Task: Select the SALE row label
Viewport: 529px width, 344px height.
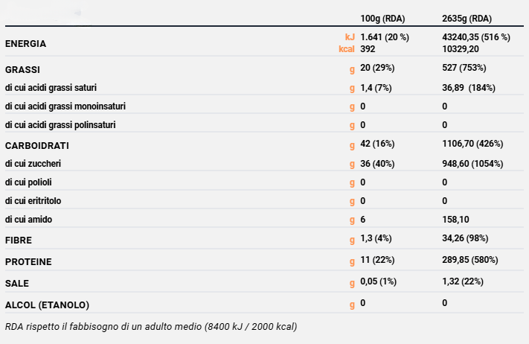Action: (x=17, y=284)
